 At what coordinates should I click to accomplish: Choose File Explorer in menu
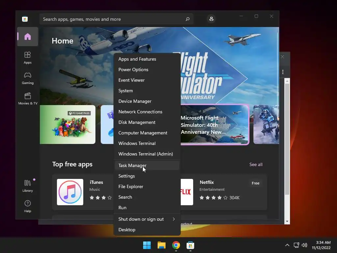pos(147,186)
